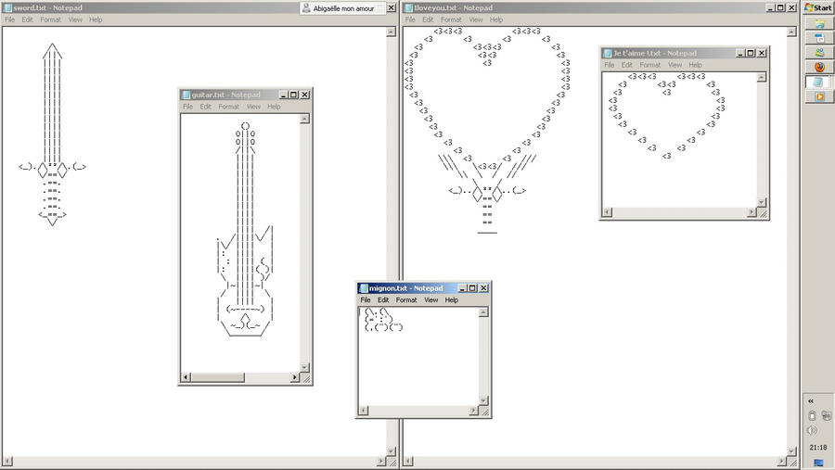Open Help menu in mignon.txt Notepad
This screenshot has height=470, width=835.
[x=451, y=300]
